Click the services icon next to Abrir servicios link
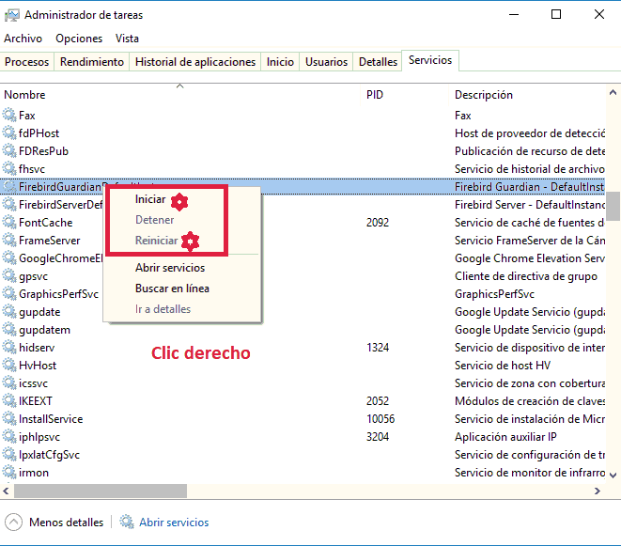The height and width of the screenshot is (546, 621). pos(127,523)
